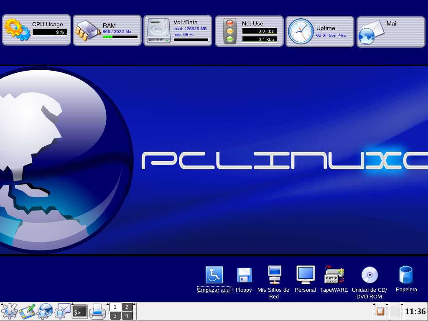The width and height of the screenshot is (428, 321).
Task: Click the CPU Usage gears icon
Action: pyautogui.click(x=17, y=30)
